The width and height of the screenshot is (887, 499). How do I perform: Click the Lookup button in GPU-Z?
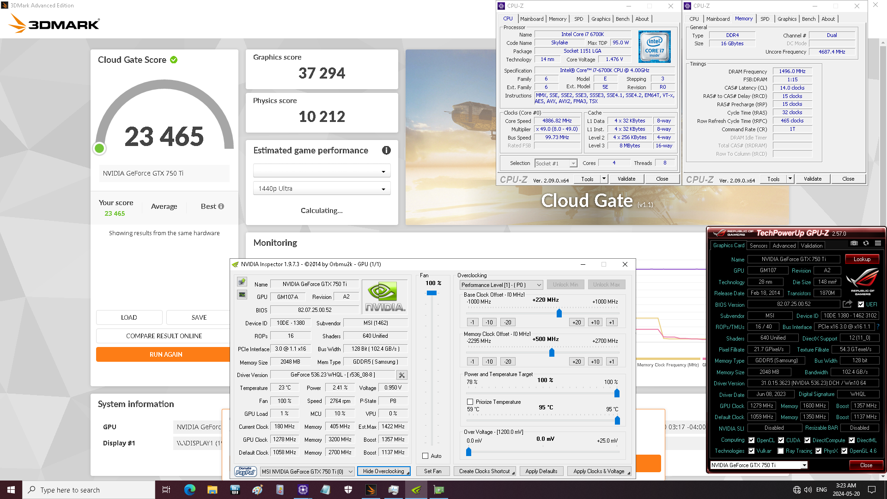point(862,259)
